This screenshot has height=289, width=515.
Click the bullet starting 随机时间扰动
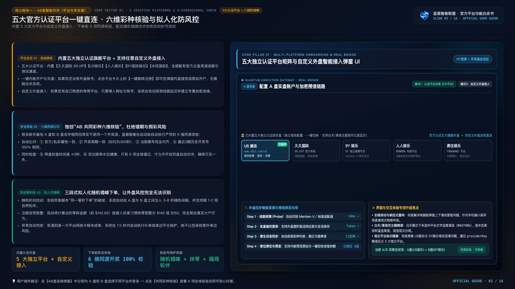coord(120,203)
